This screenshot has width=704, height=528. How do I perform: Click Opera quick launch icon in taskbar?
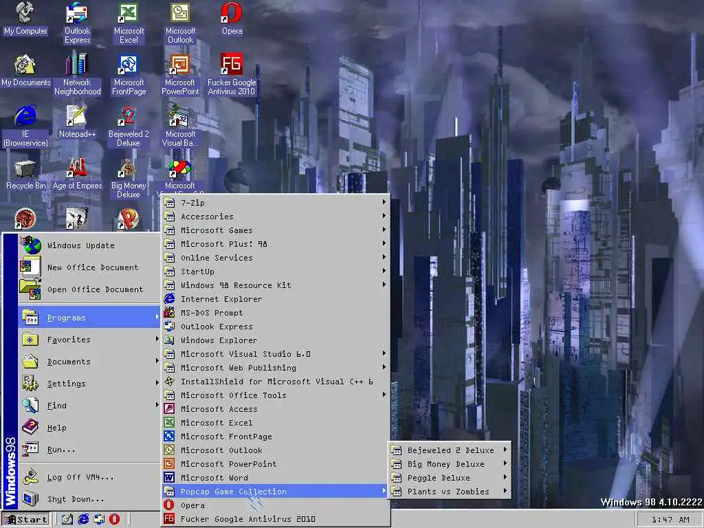(115, 520)
